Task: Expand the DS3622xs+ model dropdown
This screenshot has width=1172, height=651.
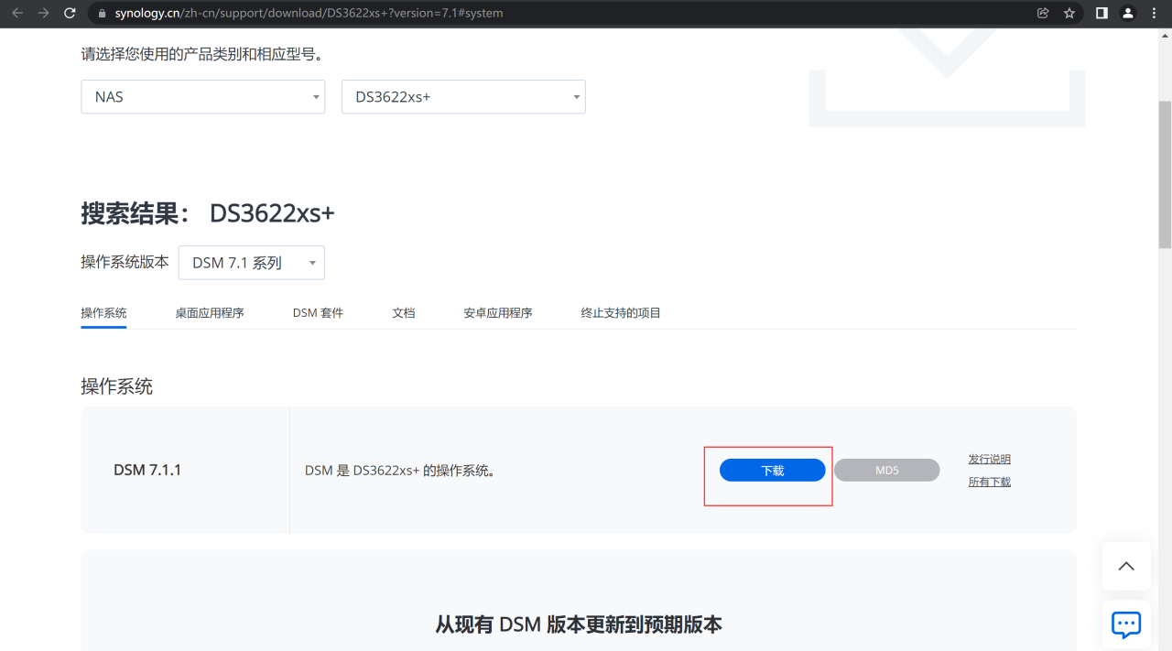Action: (x=463, y=96)
